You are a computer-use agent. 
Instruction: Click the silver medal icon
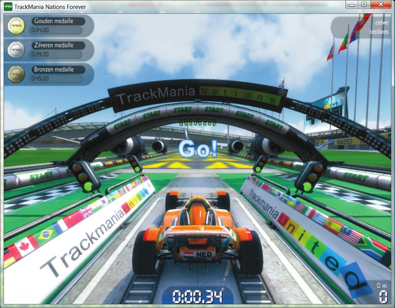point(16,50)
